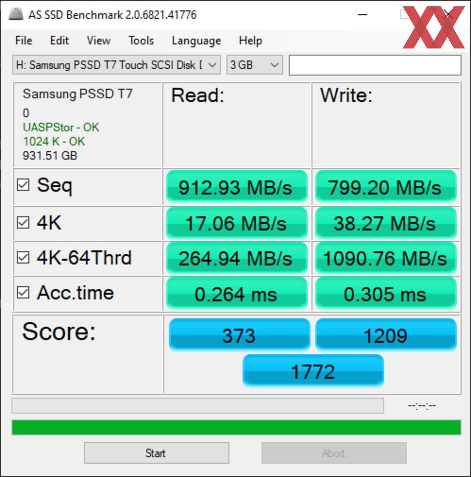Click the green progress bar
The image size is (471, 477).
pos(236,427)
